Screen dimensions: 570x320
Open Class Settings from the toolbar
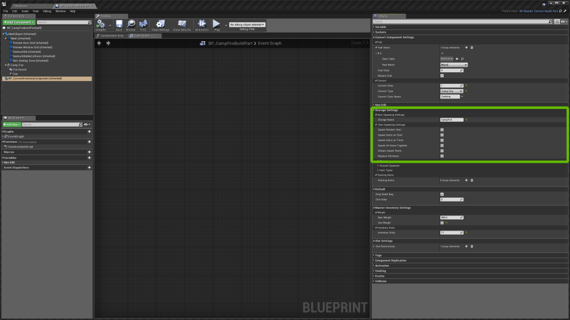pos(160,24)
